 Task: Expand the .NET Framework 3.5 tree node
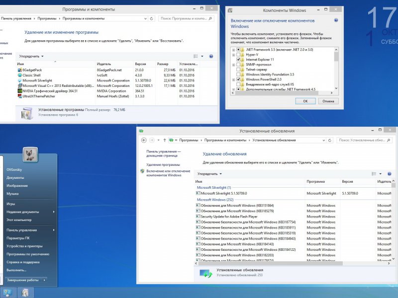(233, 50)
